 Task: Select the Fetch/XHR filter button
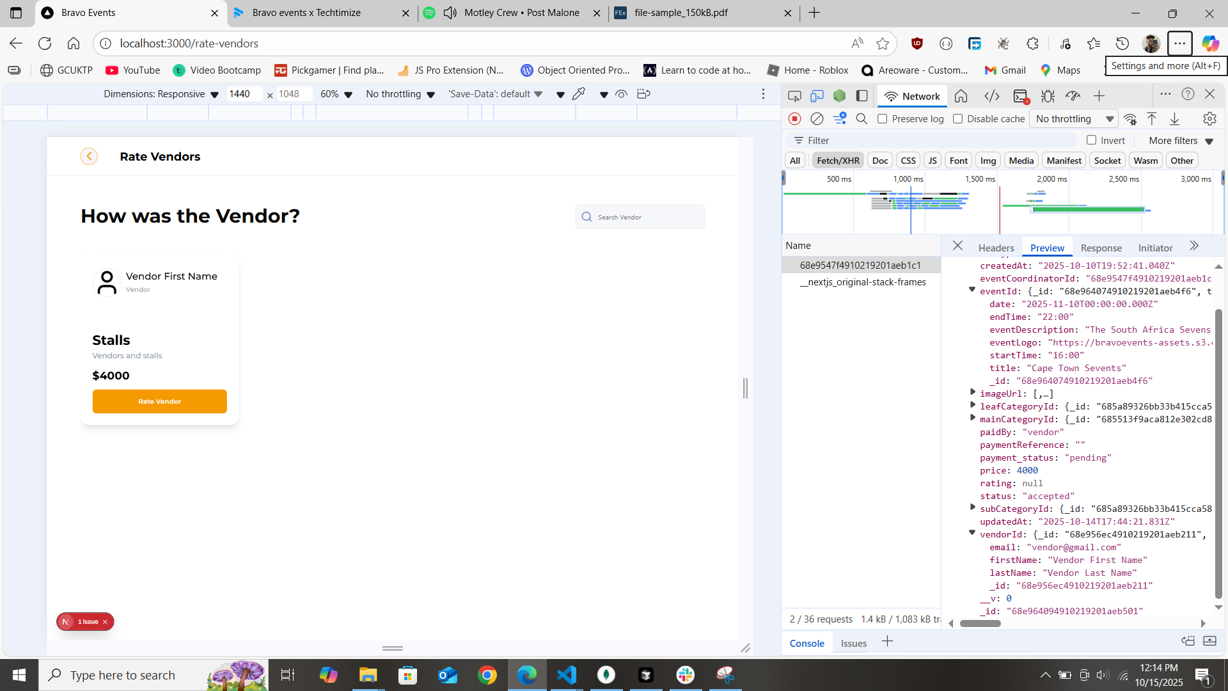[838, 161]
